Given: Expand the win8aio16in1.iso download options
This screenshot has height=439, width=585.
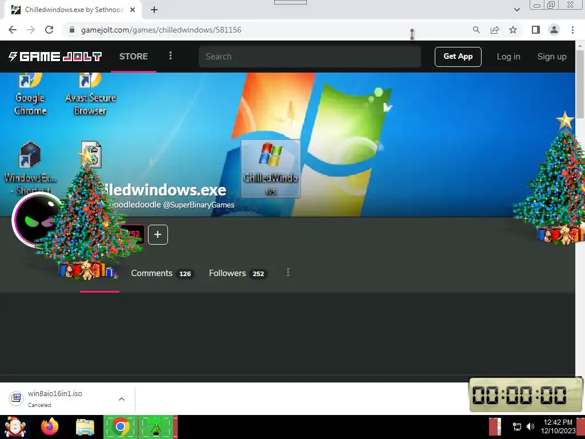Looking at the screenshot, I should (122, 399).
